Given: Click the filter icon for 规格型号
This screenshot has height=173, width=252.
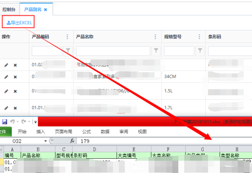Looking at the screenshot, I should point(200,51).
